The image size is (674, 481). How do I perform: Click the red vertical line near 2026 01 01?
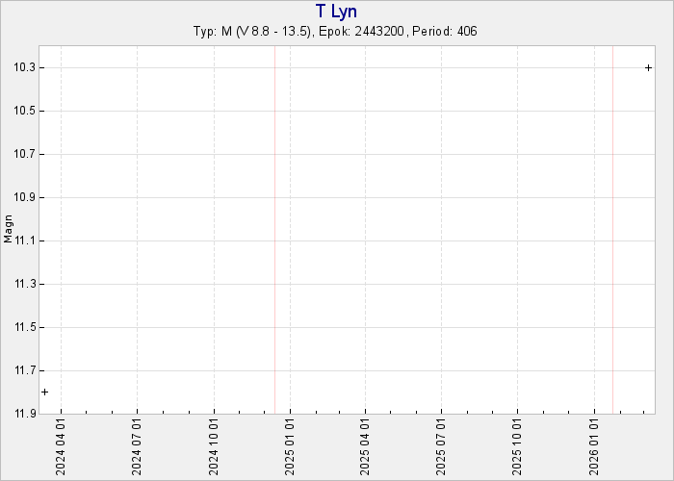coord(613,229)
